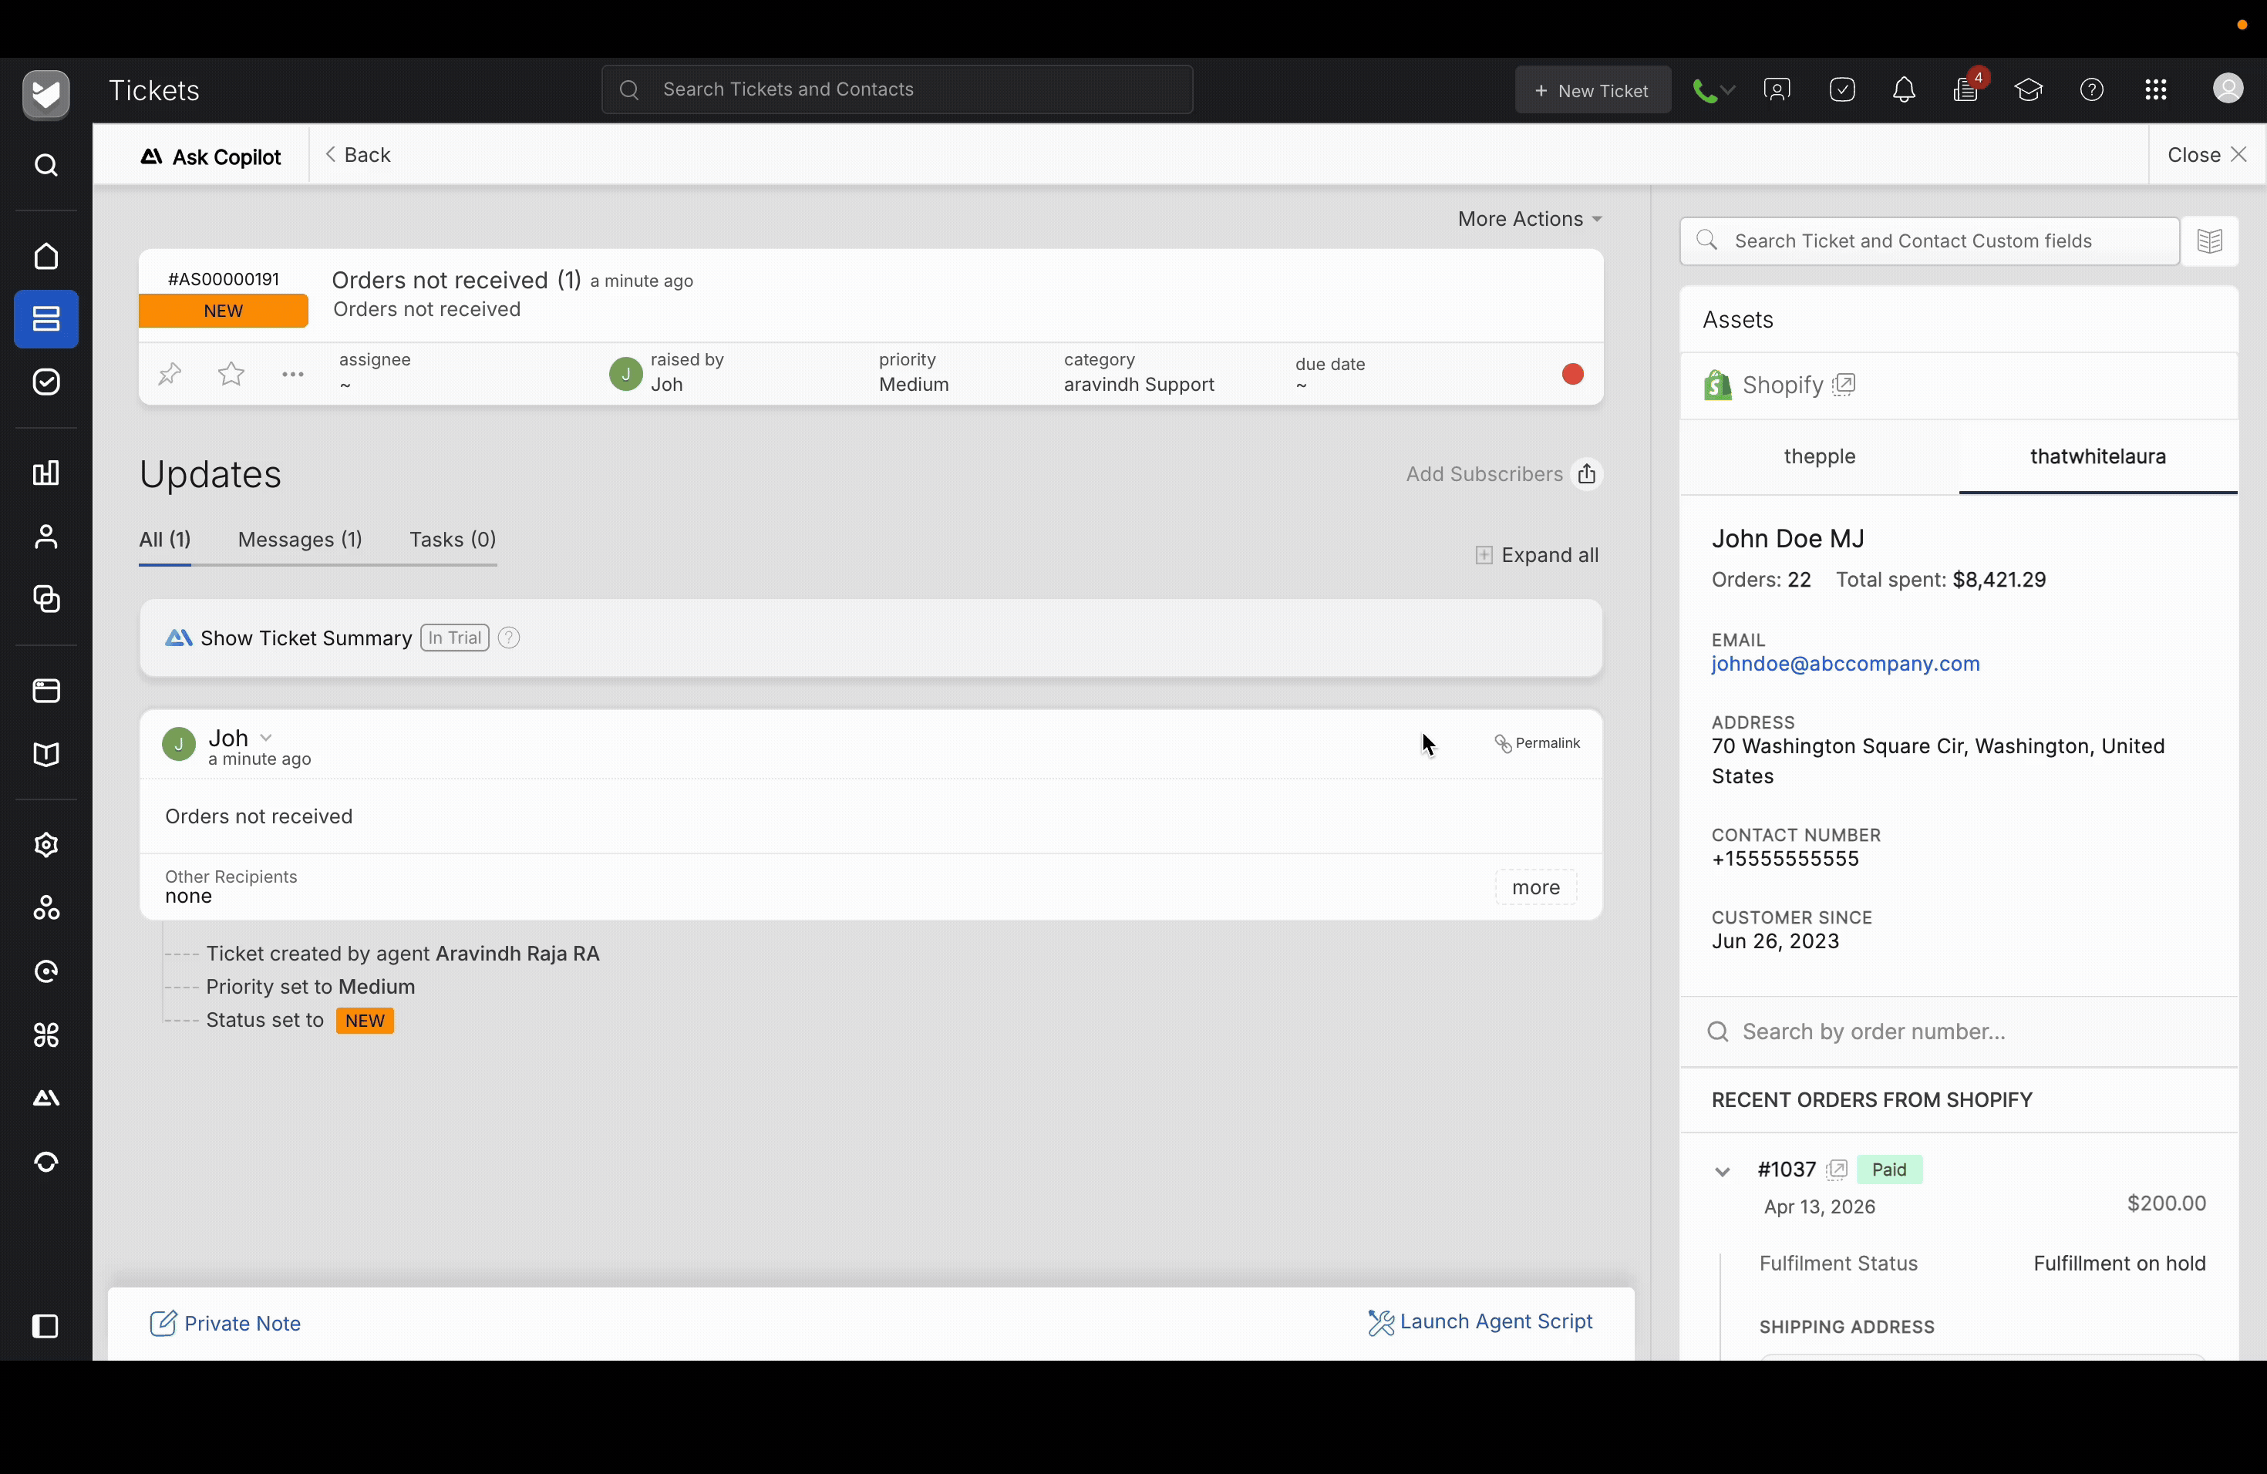Toggle the star favorite on ticket
This screenshot has height=1474, width=2267.
click(231, 374)
